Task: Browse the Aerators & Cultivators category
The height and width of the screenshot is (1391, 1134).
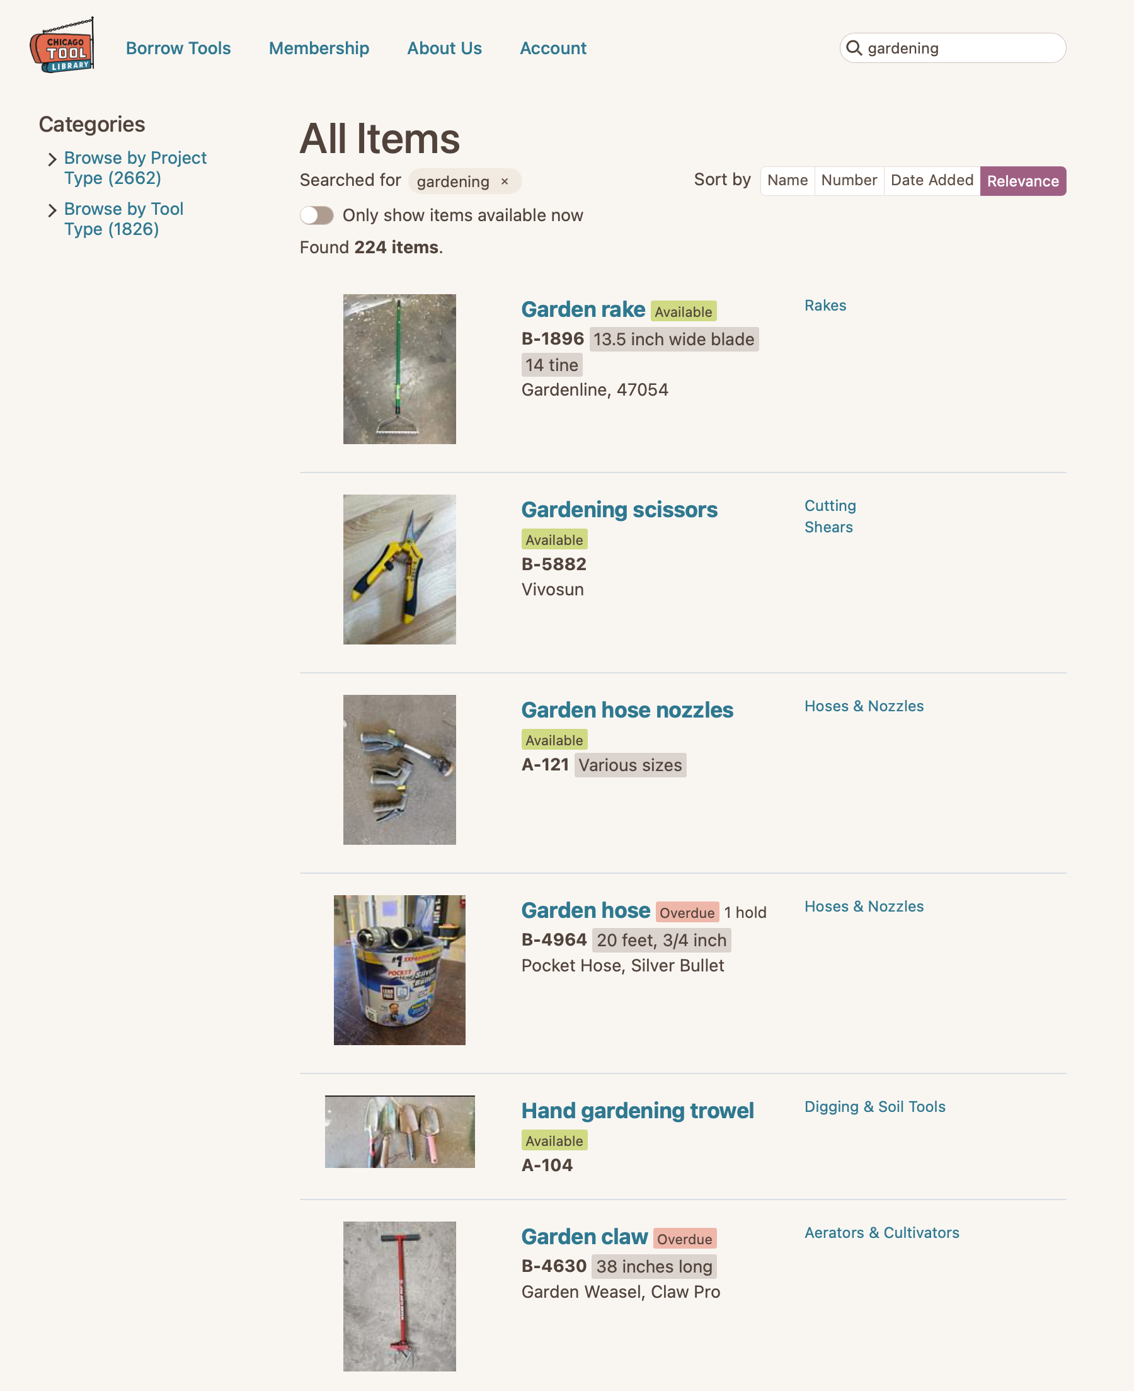Action: point(881,1232)
